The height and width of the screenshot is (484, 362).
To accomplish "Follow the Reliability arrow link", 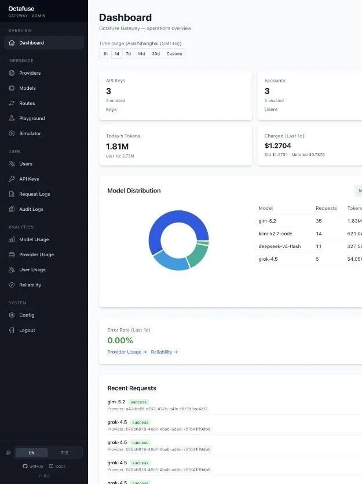I will click(x=164, y=352).
